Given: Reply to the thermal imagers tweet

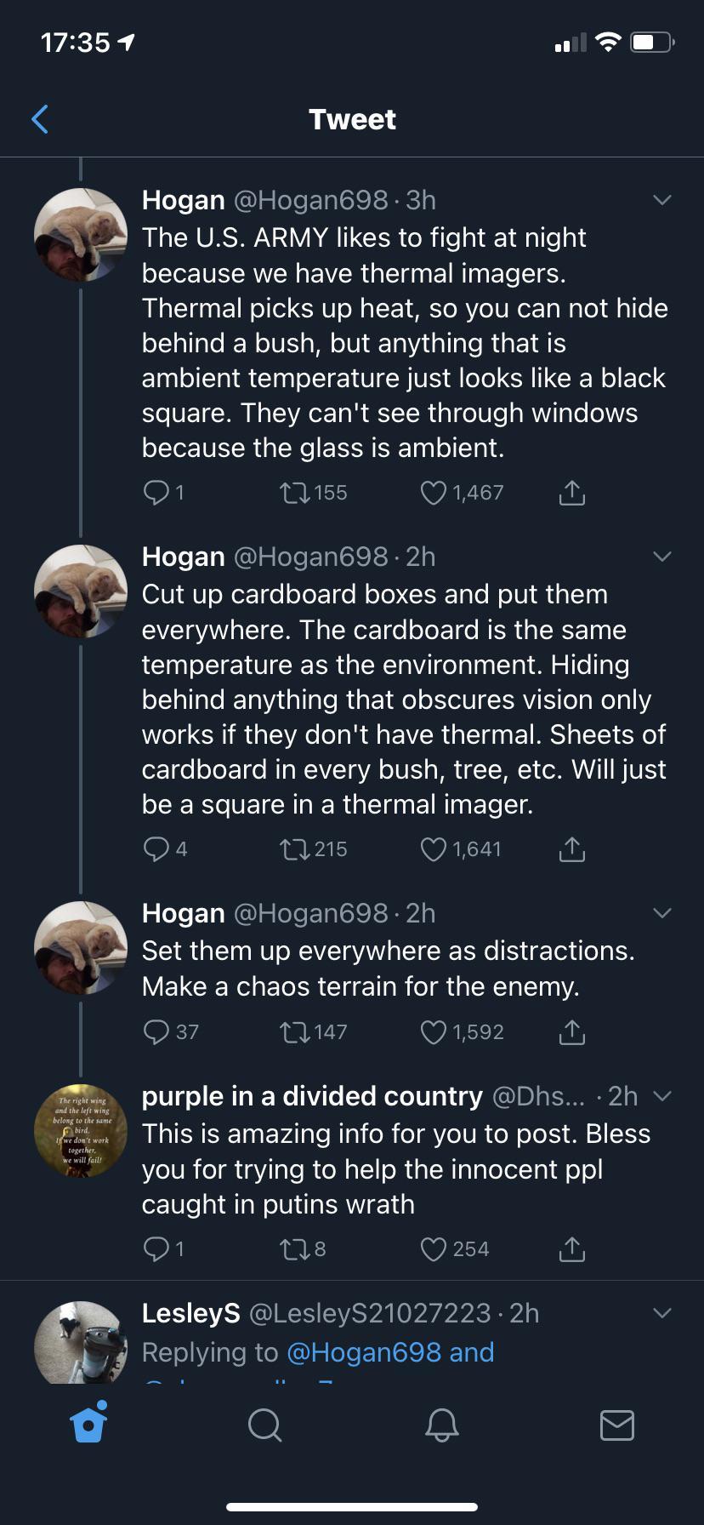Looking at the screenshot, I should pos(158,492).
